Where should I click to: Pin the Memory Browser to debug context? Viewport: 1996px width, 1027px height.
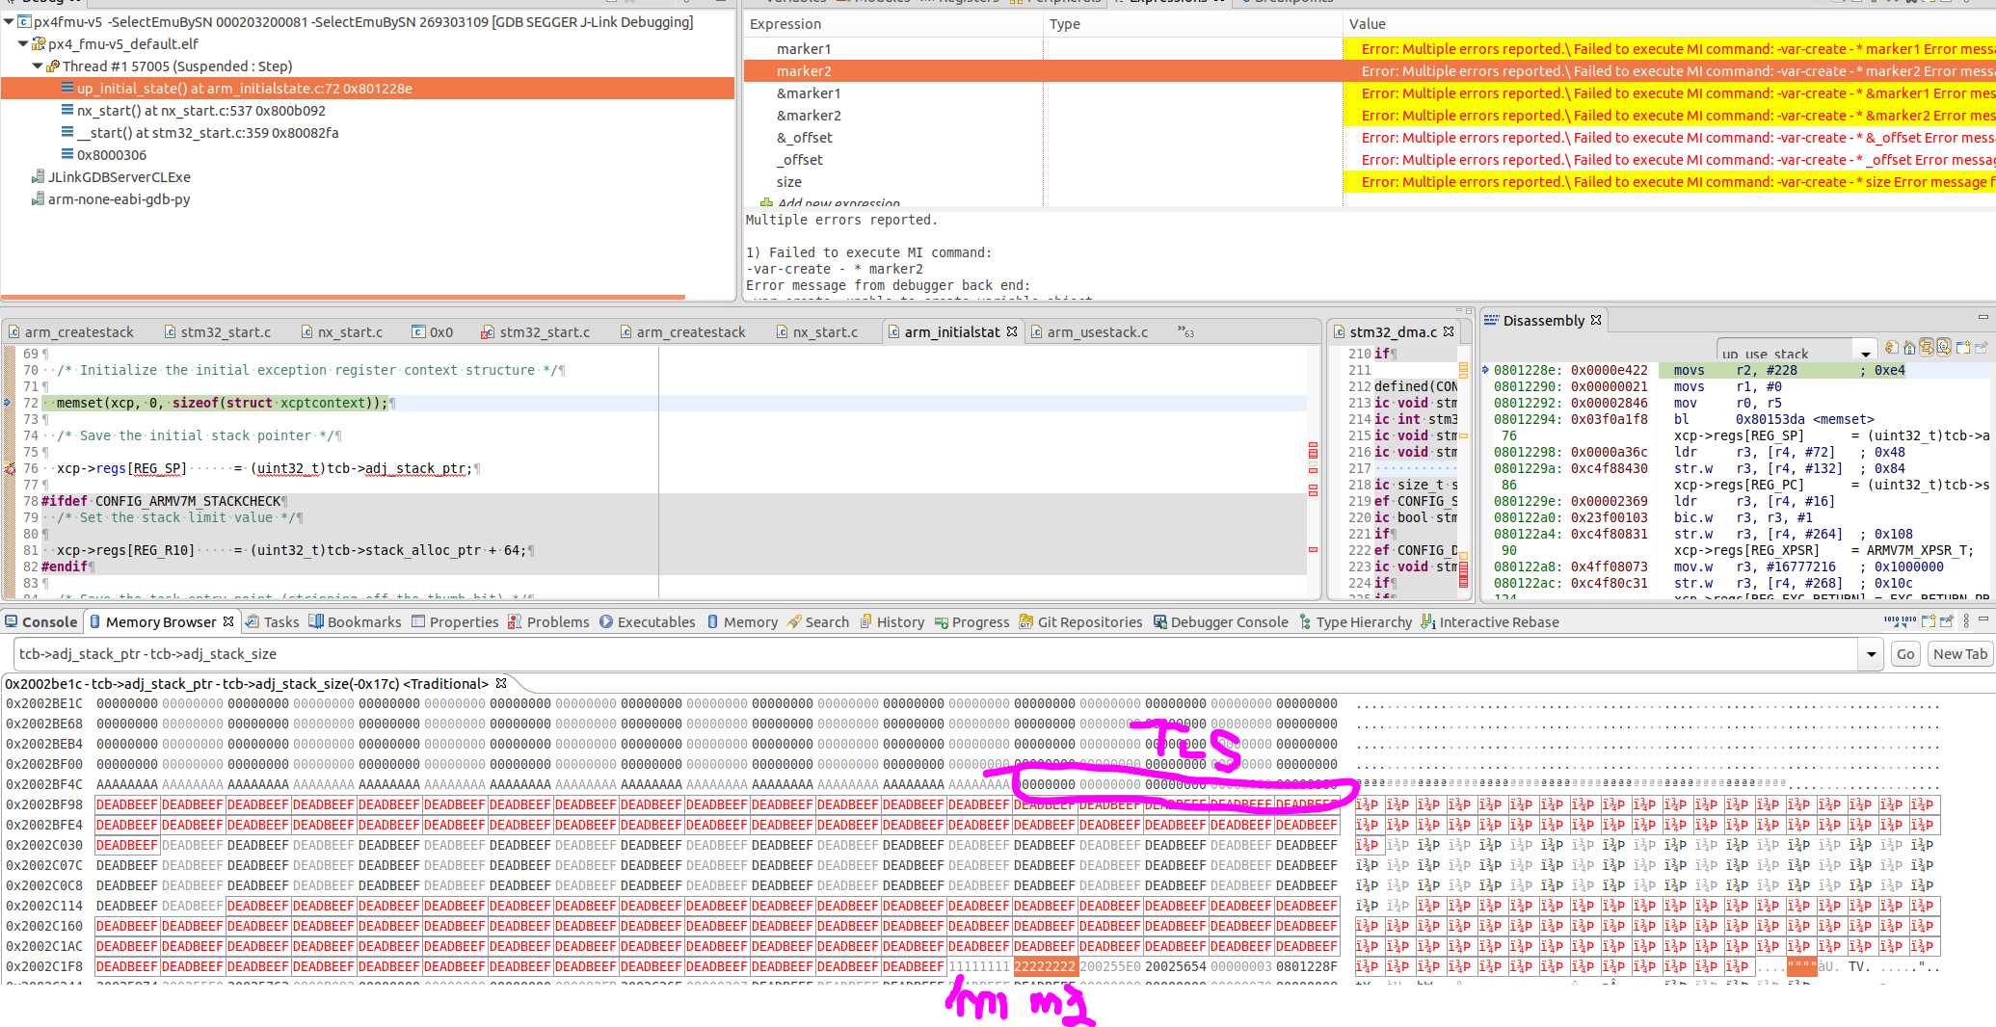[x=1946, y=621]
